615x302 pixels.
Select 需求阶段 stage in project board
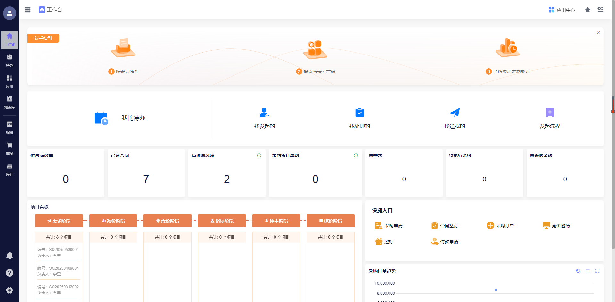pyautogui.click(x=59, y=221)
